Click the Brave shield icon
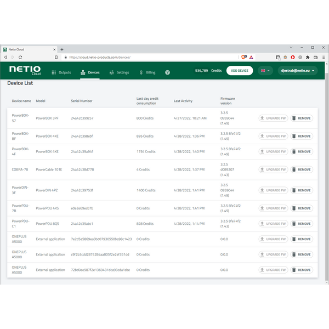 point(244,57)
